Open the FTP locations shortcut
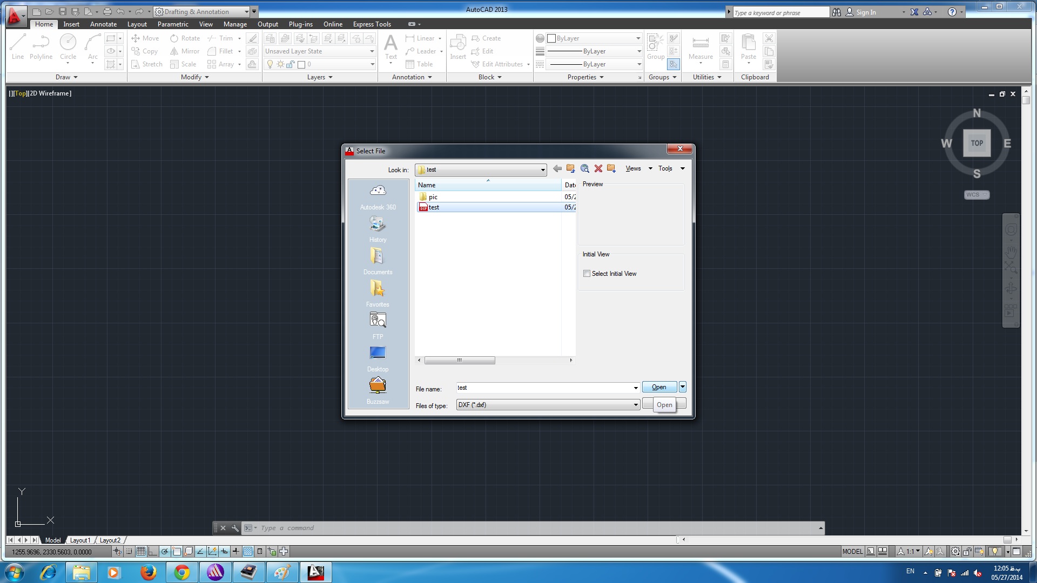This screenshot has height=583, width=1037. 378,325
